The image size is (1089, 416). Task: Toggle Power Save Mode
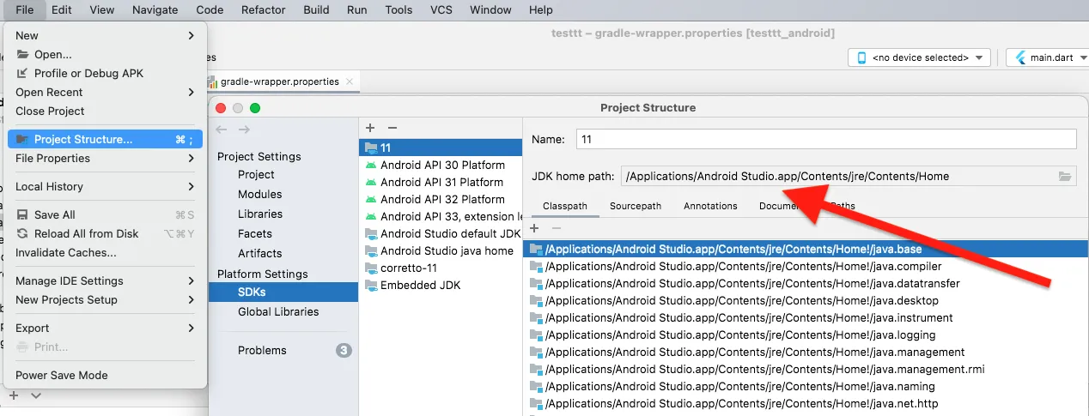pos(62,375)
